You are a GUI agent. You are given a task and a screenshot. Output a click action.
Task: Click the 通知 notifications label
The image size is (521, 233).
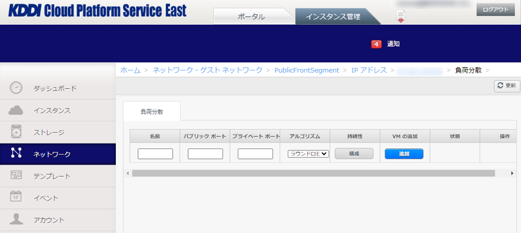pos(393,44)
